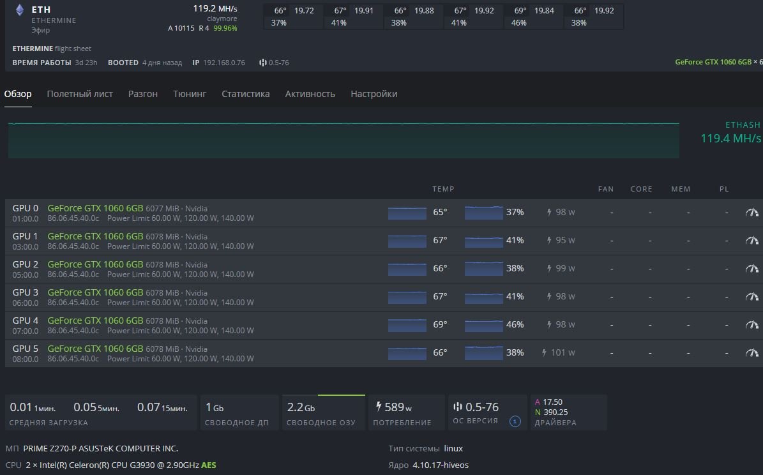
Task: Click the AMD driver version 17.50
Action: click(553, 402)
